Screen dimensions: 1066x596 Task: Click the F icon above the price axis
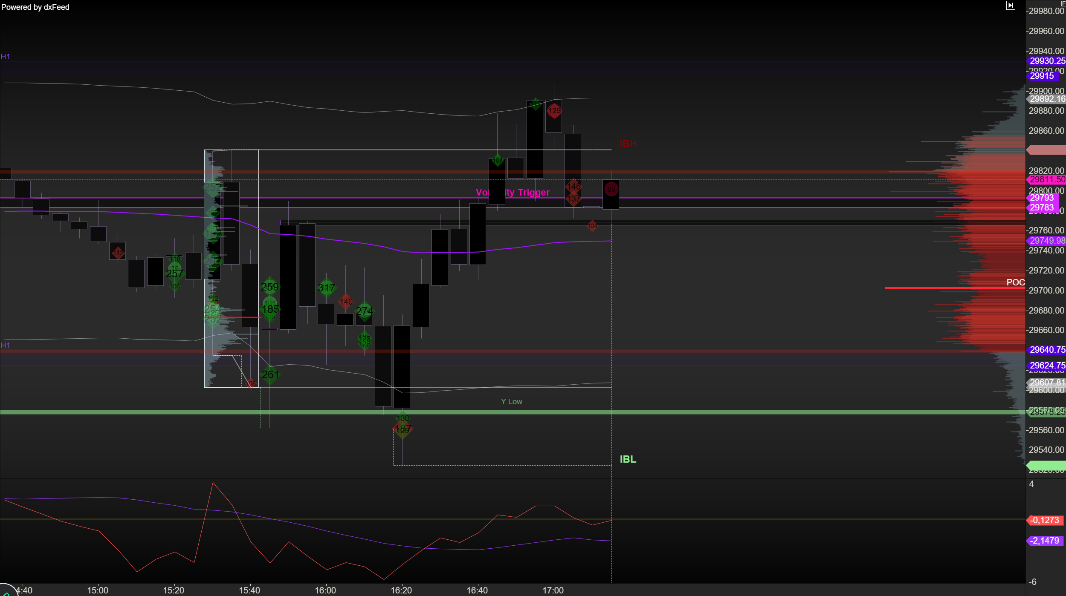pyautogui.click(x=1063, y=3)
